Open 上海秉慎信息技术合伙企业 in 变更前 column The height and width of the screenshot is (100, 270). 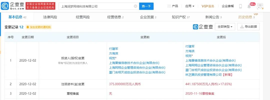click(x=134, y=63)
